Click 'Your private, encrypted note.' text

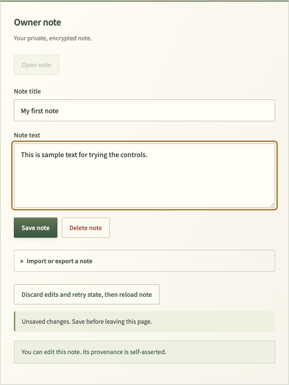tap(53, 38)
